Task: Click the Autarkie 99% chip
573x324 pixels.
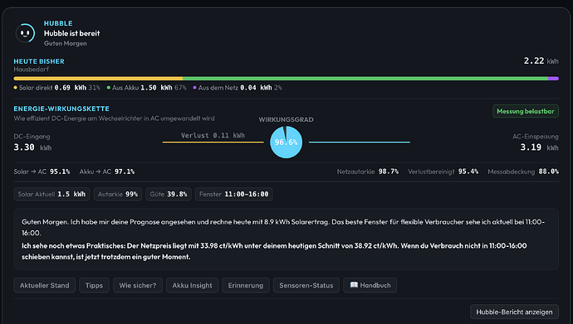Action: [x=118, y=194]
